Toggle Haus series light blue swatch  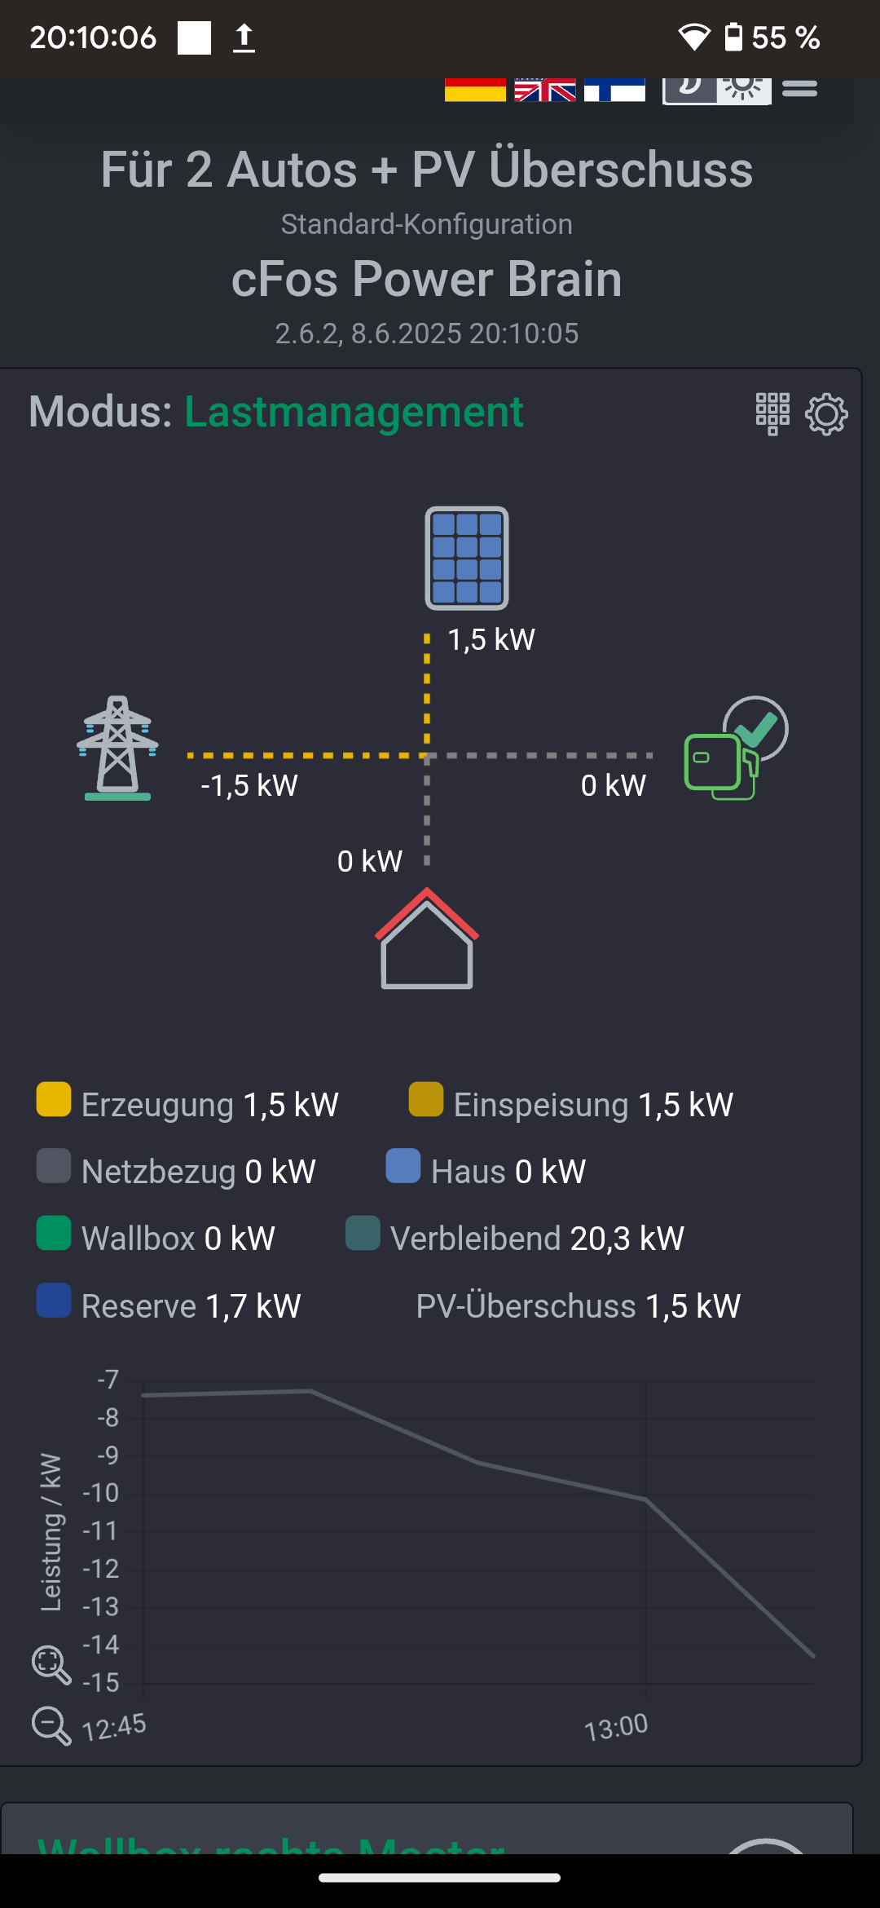(403, 1166)
